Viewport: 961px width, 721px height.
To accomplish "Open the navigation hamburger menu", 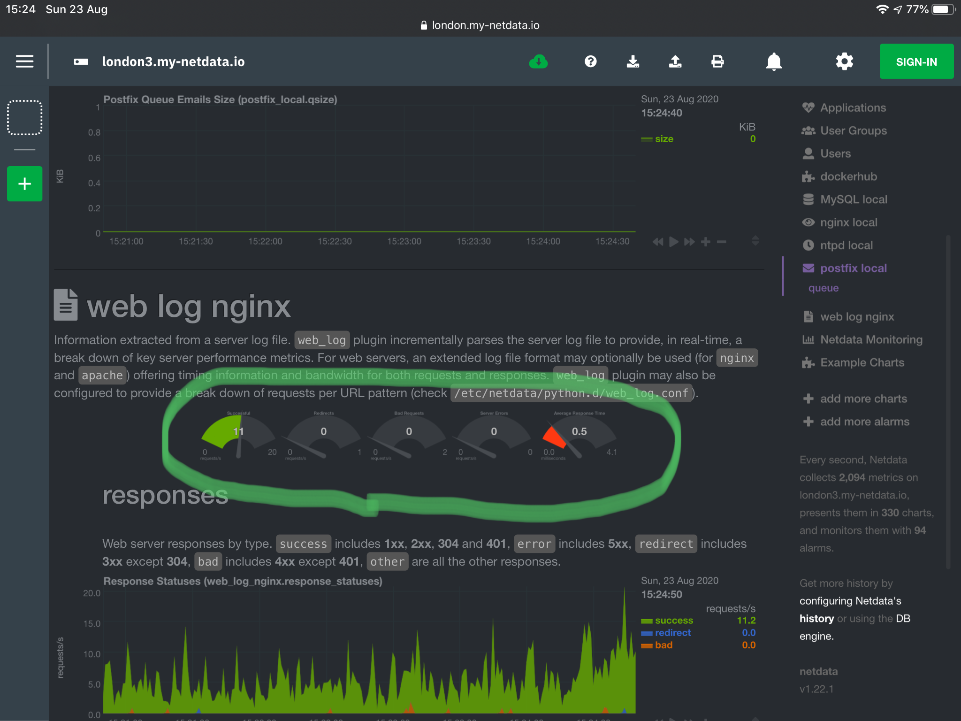I will 24,61.
